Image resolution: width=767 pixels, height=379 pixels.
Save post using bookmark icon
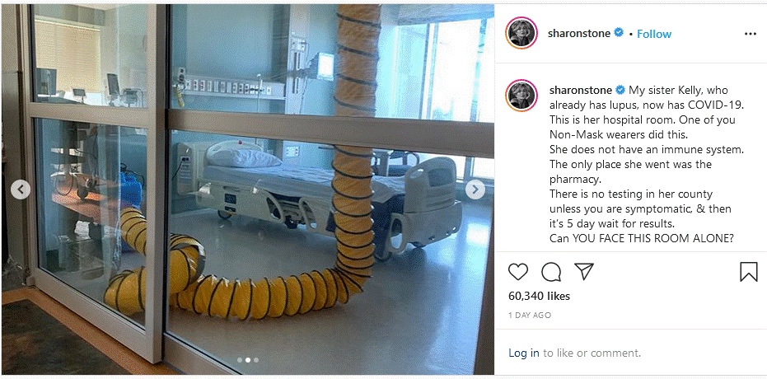pos(748,272)
